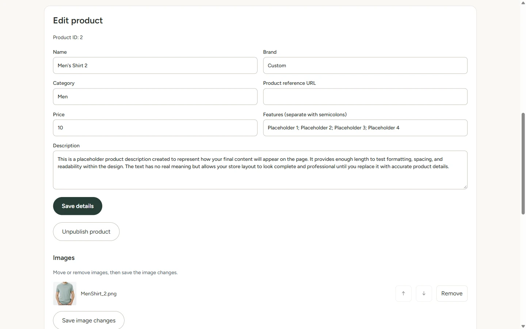Screen dimensions: 526x329
Task: Open the MenShirt_2 thumbnail image
Action: 65,294
